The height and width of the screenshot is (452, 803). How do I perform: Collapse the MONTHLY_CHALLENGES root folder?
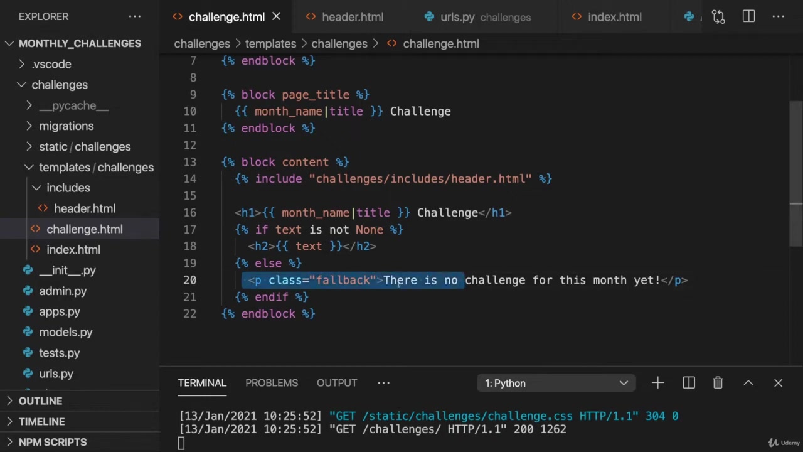[10, 43]
